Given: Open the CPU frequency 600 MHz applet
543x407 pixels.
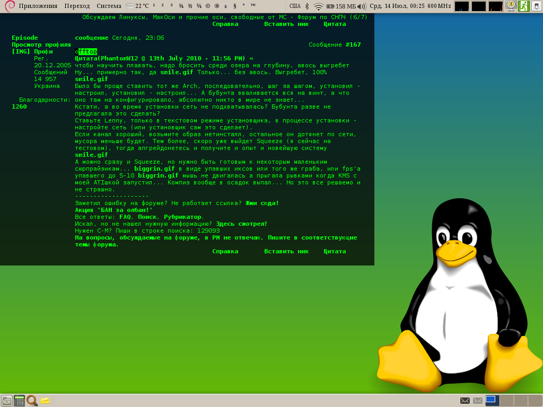Looking at the screenshot, I should click(x=439, y=6).
